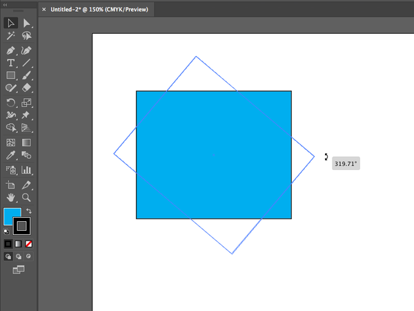
Task: Select the Rotate tool
Action: point(10,102)
